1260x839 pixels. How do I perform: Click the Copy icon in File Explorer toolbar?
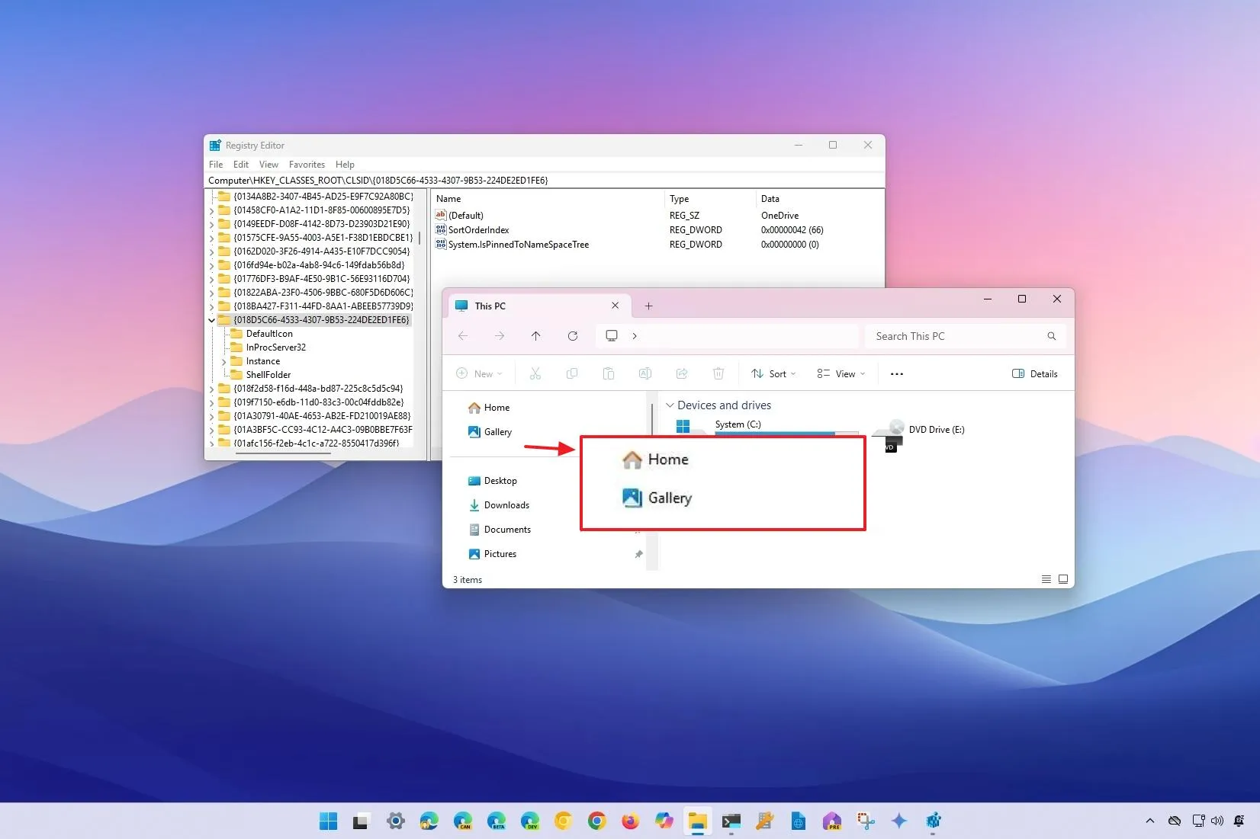571,373
